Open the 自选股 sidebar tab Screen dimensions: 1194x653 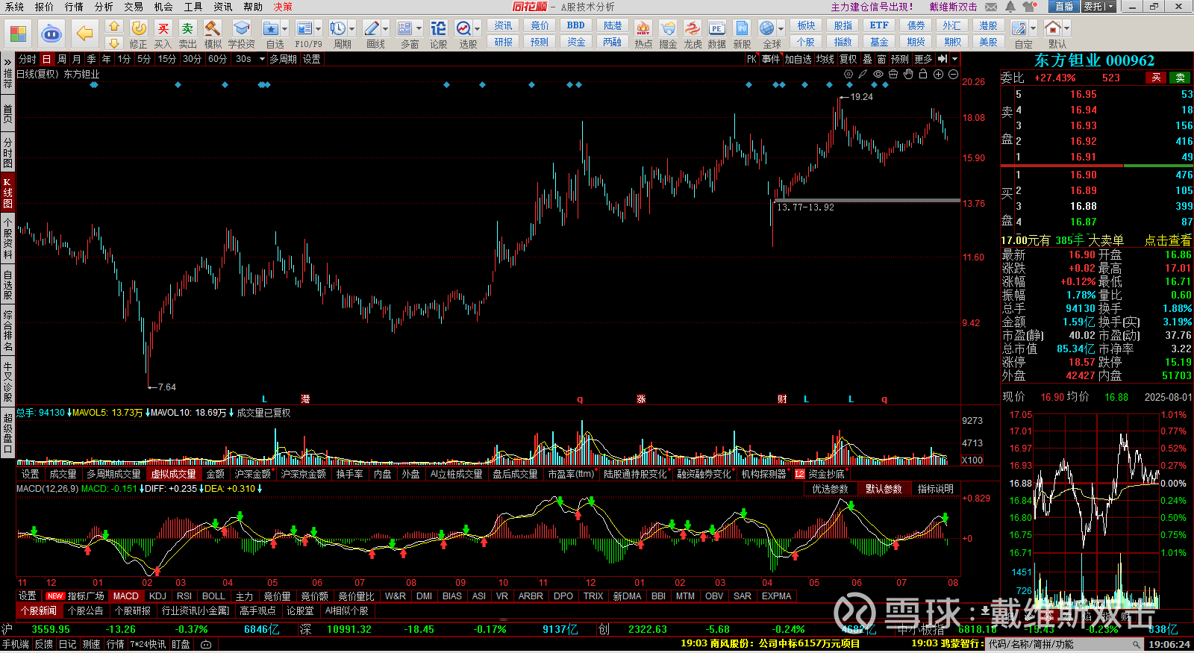click(7, 284)
